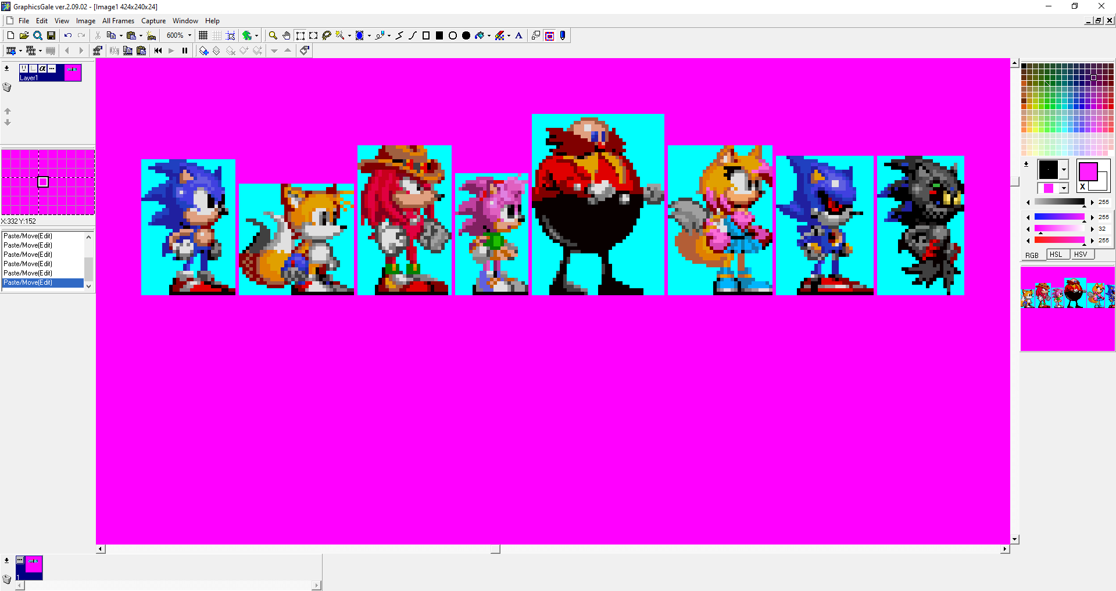Toggle the gray custom grid display
The width and height of the screenshot is (1116, 591).
pyautogui.click(x=217, y=35)
